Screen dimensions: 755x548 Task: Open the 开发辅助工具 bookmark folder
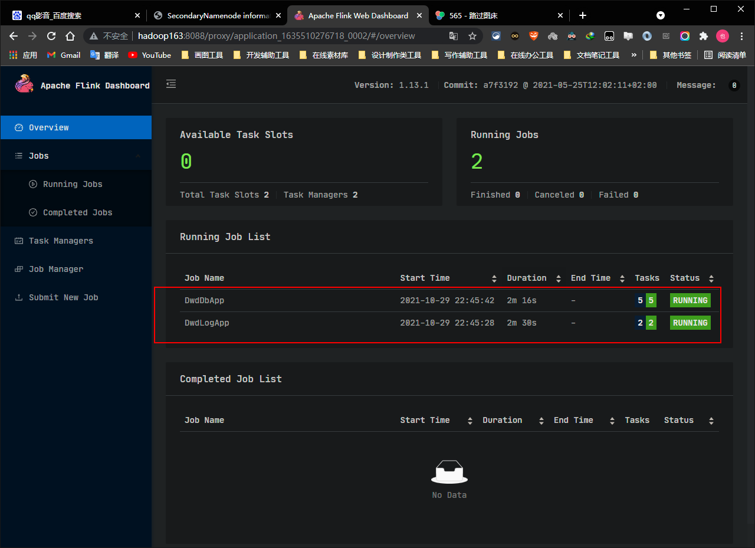pos(261,55)
